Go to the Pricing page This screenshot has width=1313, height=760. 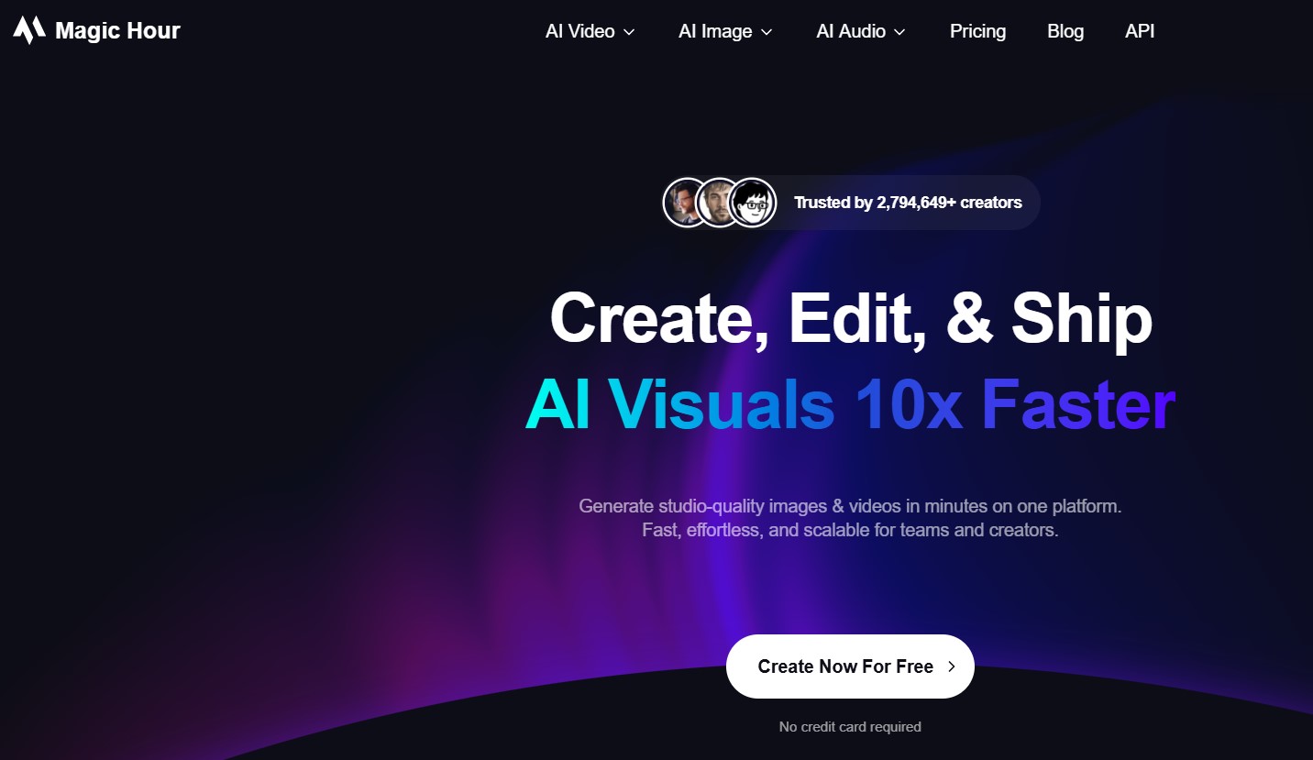977,31
